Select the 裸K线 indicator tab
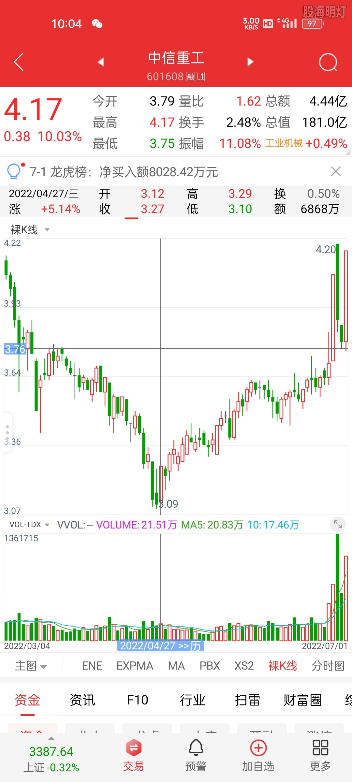The image size is (352, 782). click(x=283, y=666)
